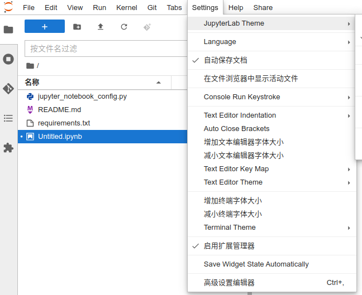The width and height of the screenshot is (362, 295).
Task: Expand Console Run Keystroke submenu
Action: [271, 97]
